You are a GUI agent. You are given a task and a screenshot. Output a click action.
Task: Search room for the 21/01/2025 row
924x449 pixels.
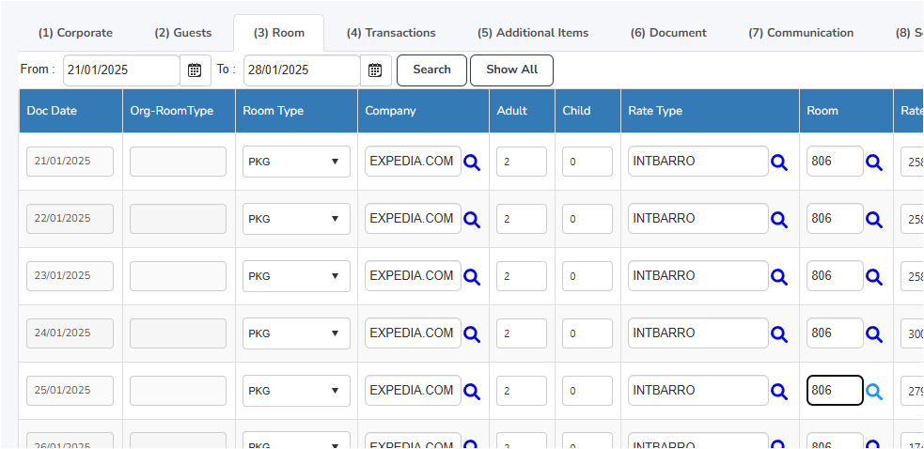coord(874,163)
